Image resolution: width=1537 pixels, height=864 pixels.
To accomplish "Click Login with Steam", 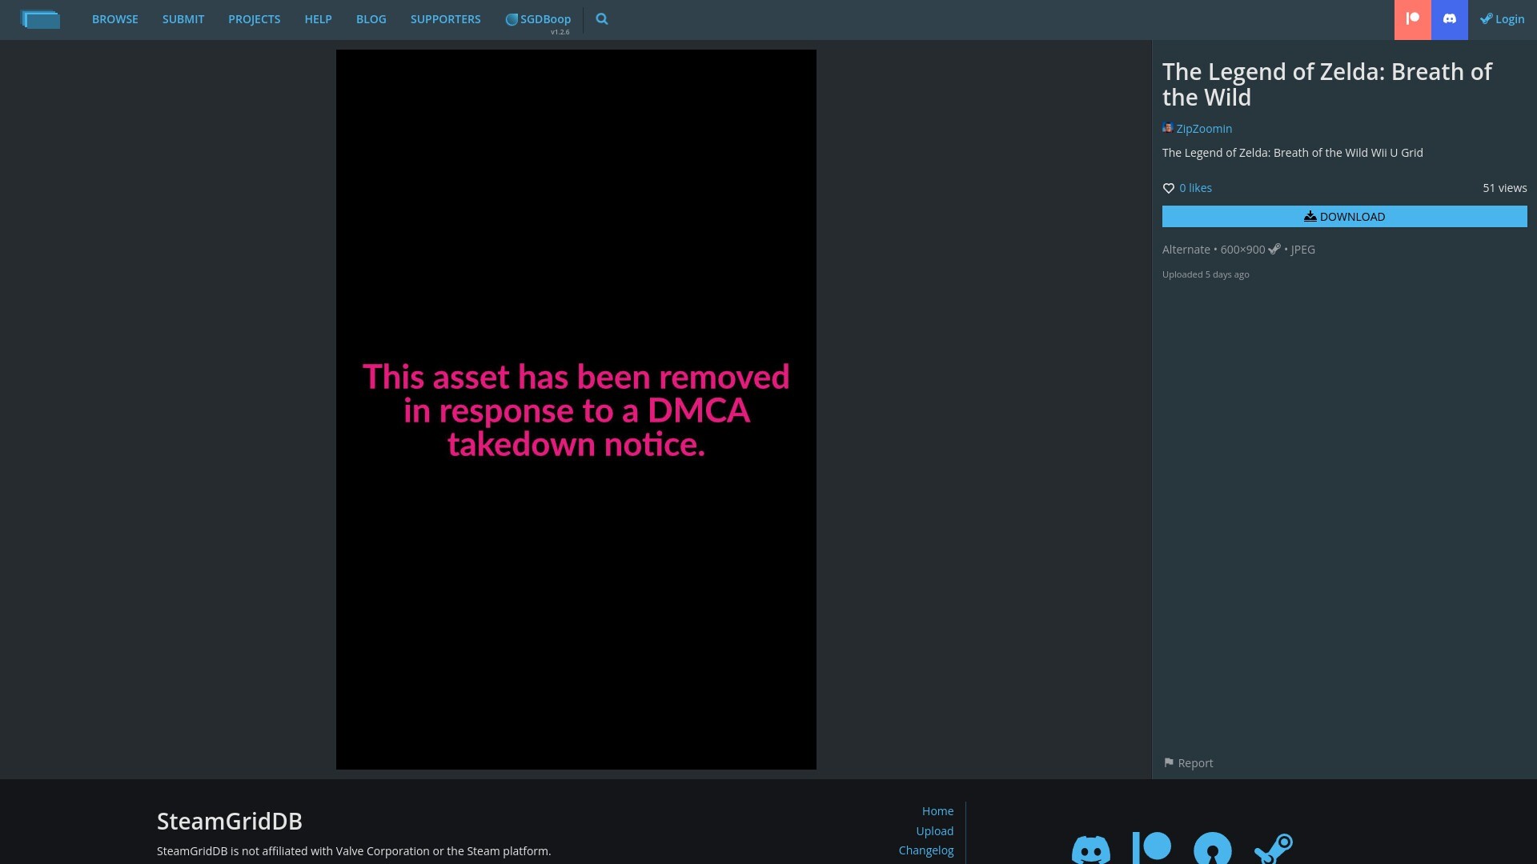I will point(1503,19).
